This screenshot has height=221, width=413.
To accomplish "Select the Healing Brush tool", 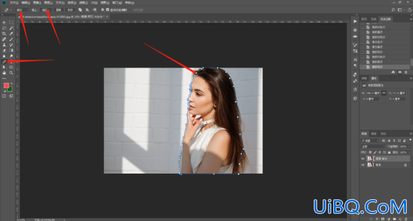I will 4,39.
